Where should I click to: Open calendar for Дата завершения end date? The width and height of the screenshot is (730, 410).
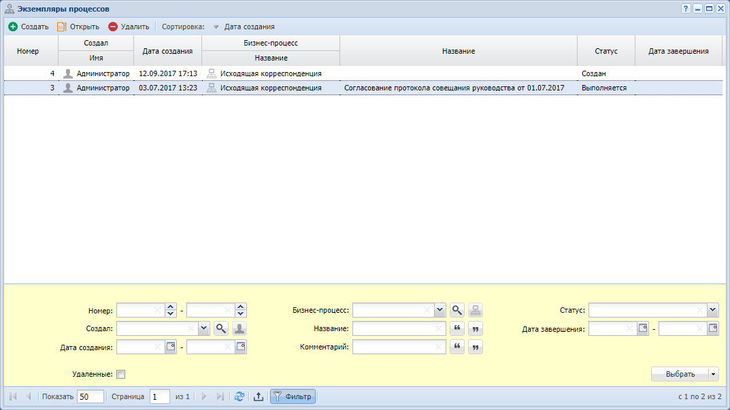tap(713, 328)
